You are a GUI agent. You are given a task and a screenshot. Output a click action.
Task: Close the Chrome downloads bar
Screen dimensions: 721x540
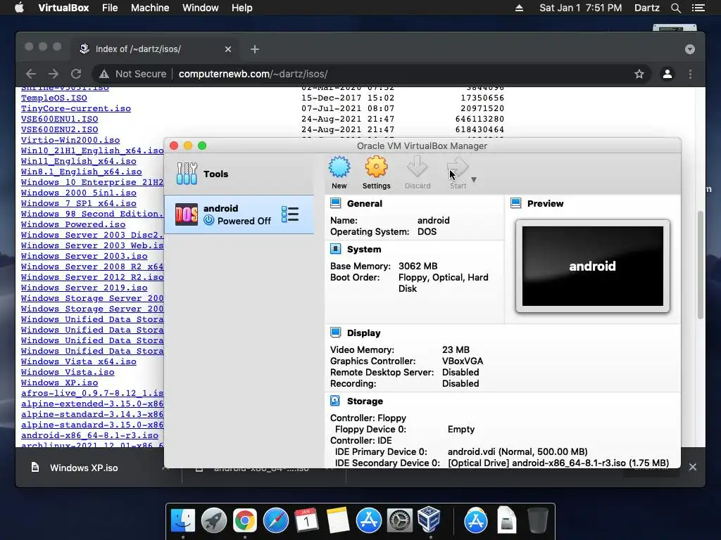(693, 467)
